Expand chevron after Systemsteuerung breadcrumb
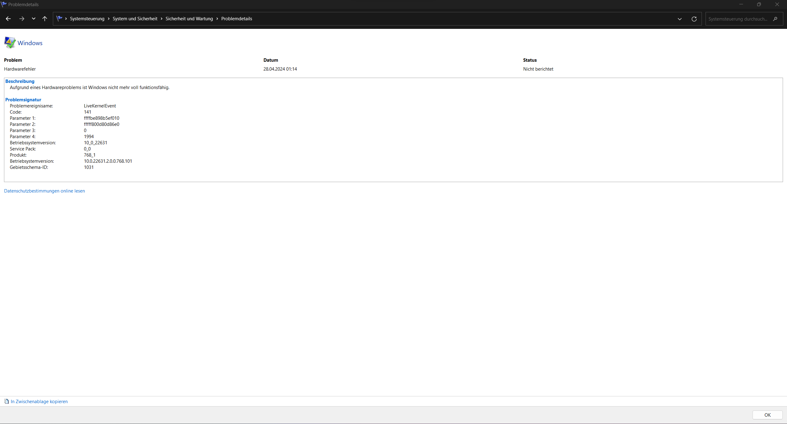The image size is (787, 424). coord(109,19)
